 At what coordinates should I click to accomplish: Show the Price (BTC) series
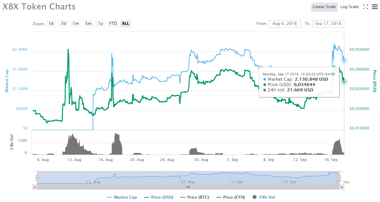click(x=195, y=197)
